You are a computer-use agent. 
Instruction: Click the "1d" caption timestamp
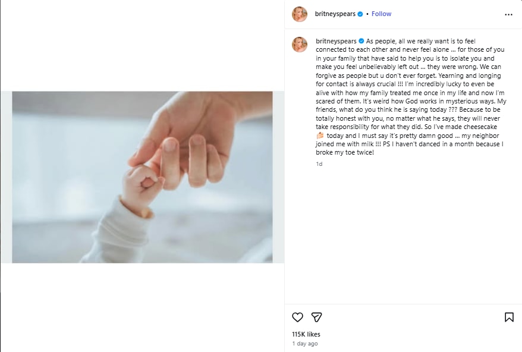coord(319,164)
